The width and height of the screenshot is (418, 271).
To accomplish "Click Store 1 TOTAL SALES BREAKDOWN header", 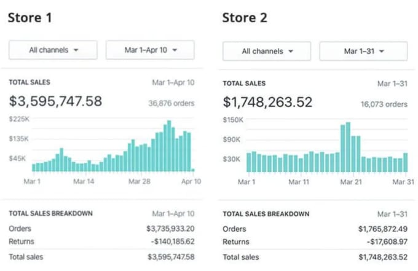I will pyautogui.click(x=50, y=213).
